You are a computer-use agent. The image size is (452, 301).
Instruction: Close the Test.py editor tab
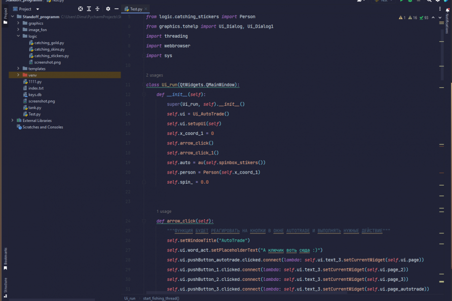pos(146,9)
